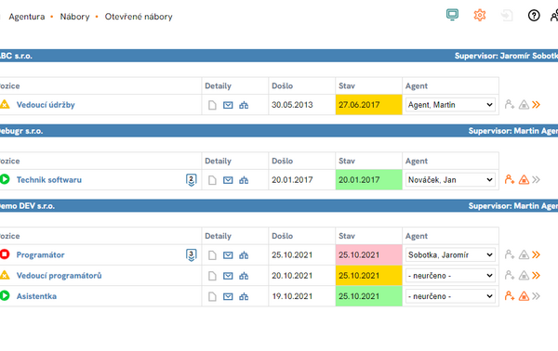This screenshot has height=351, width=558.
Task: Toggle green play status of Technik softwaru
Action: tap(5, 179)
